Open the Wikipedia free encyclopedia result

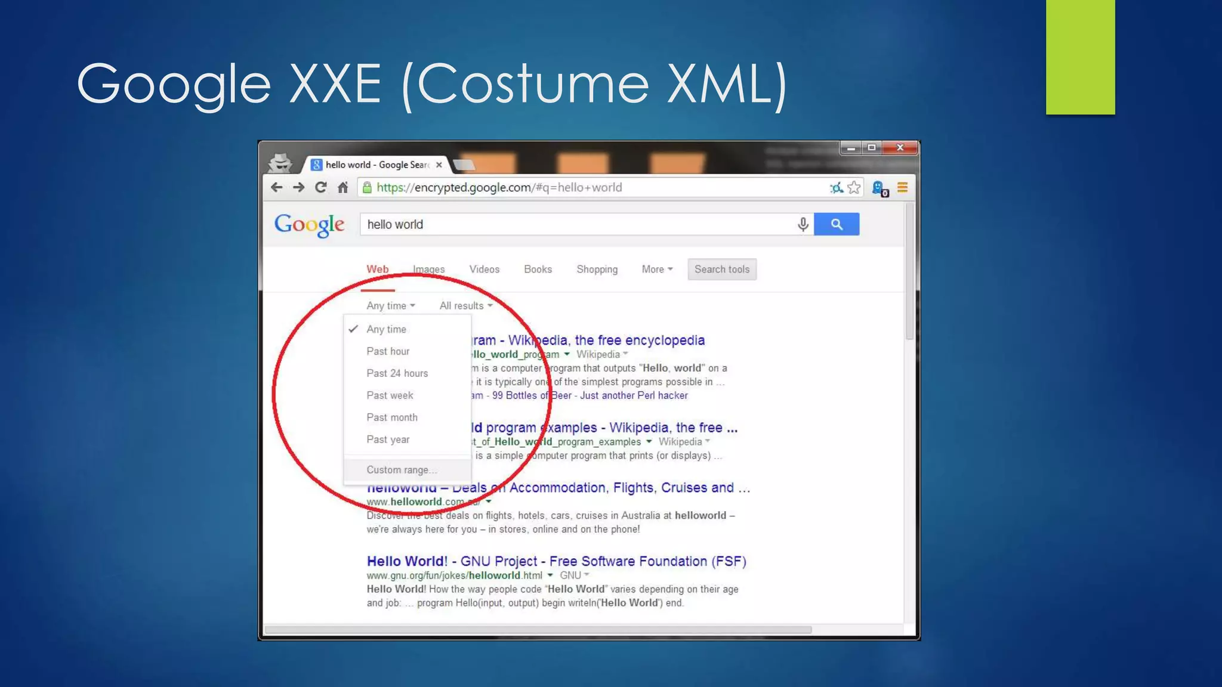588,340
